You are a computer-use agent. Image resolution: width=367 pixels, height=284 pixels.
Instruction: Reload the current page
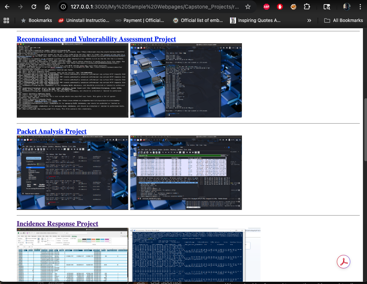point(34,7)
